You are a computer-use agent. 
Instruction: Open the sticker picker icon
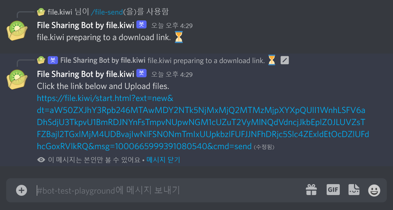click(354, 190)
